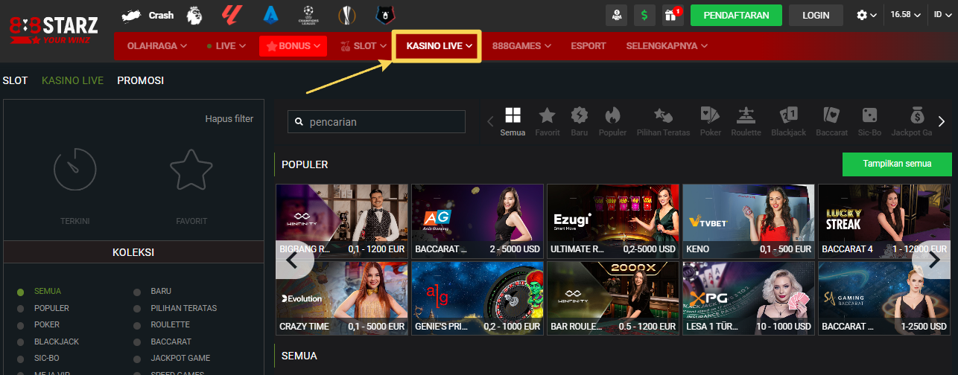Image resolution: width=958 pixels, height=375 pixels.
Task: Choose the Poker collection filter
Action: point(47,325)
